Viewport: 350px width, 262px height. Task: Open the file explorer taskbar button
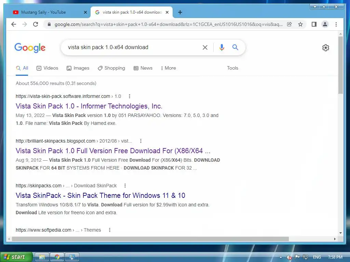click(x=42, y=257)
